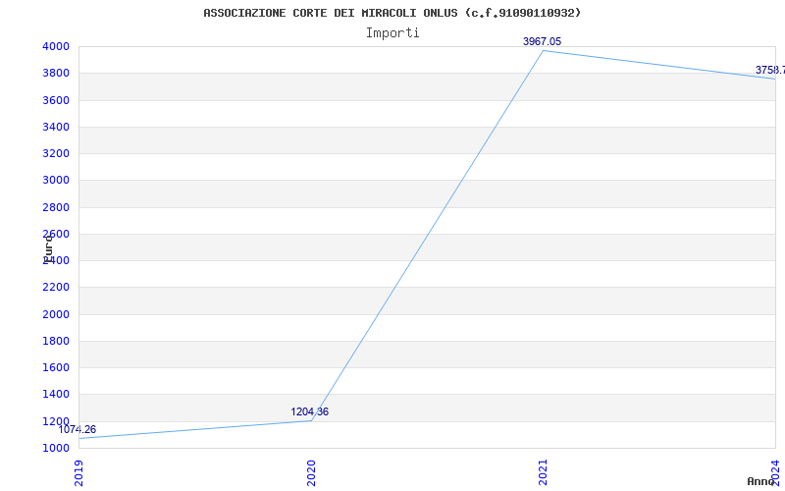Click the 2021 x-axis year label

pos(544,472)
